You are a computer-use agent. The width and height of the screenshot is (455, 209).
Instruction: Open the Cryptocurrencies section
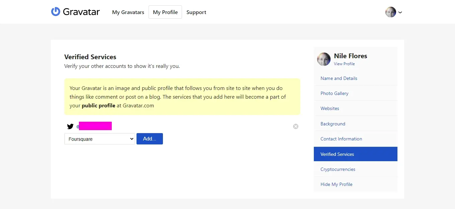[338, 169]
